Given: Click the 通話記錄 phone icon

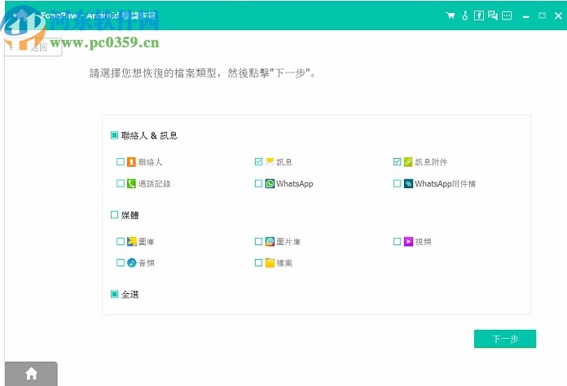Looking at the screenshot, I should [131, 183].
